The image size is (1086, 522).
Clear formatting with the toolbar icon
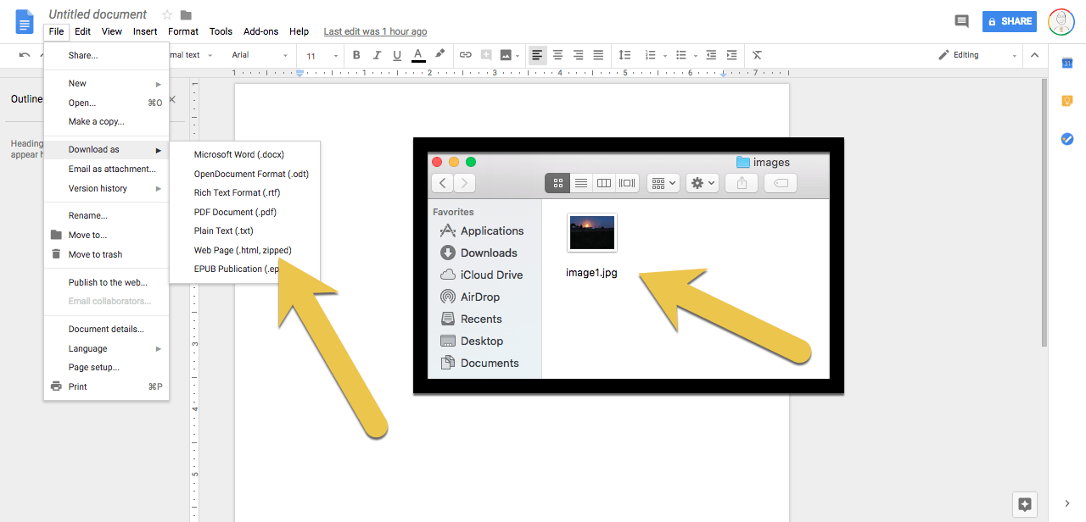coord(757,55)
